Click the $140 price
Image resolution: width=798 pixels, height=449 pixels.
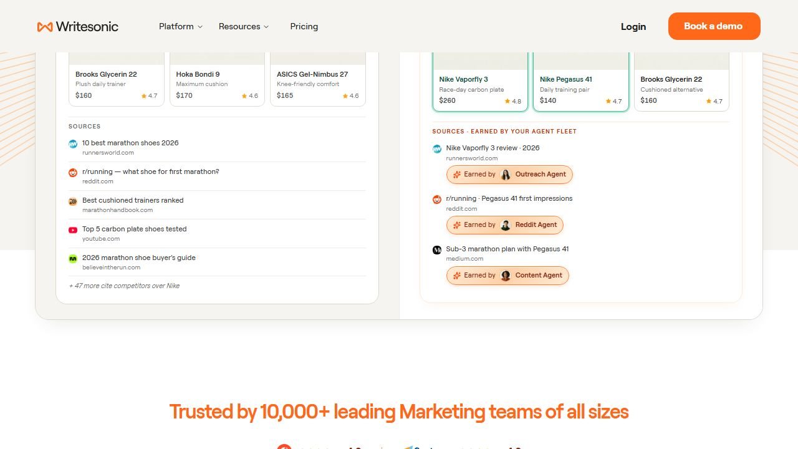coord(548,100)
